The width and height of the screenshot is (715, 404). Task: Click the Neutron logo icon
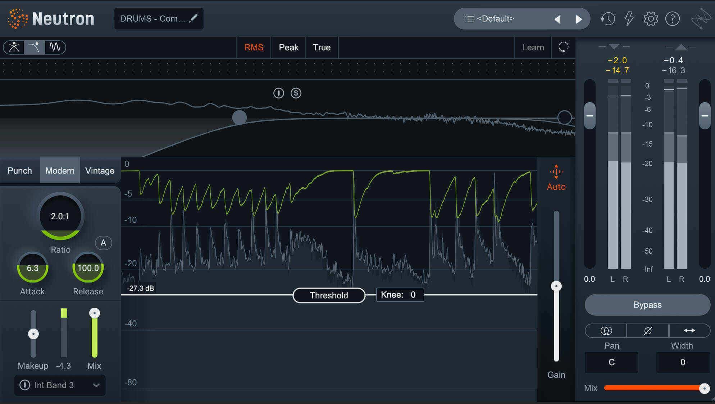point(18,19)
